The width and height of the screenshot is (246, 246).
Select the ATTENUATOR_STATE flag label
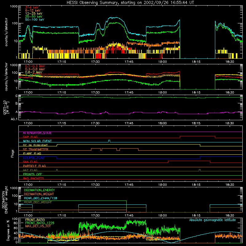tap(37, 133)
